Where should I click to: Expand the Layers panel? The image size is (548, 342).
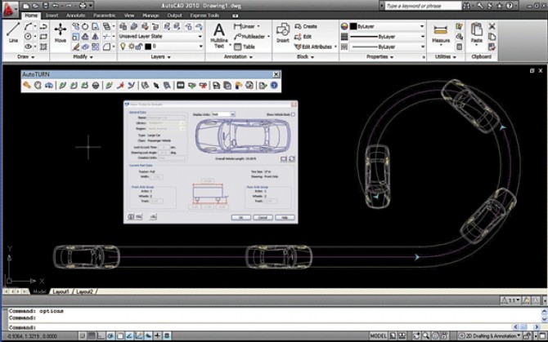(x=161, y=57)
